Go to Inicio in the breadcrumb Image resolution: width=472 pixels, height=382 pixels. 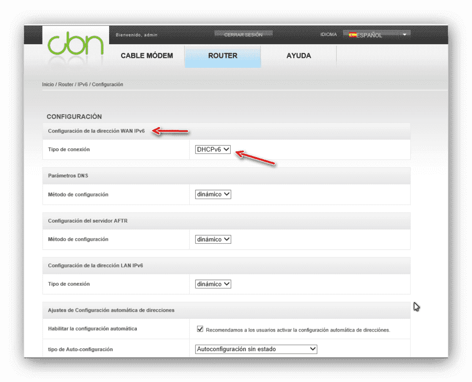(x=48, y=85)
